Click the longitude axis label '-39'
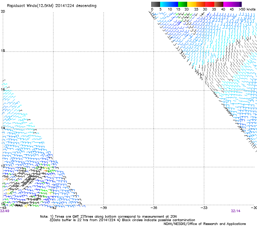This screenshot has height=226, width=257. coord(103,208)
